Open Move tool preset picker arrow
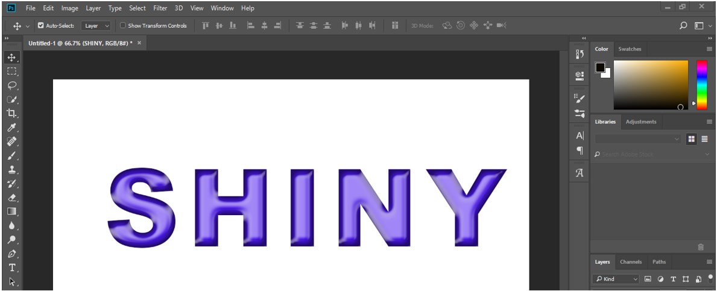Image resolution: width=717 pixels, height=291 pixels. (x=27, y=26)
